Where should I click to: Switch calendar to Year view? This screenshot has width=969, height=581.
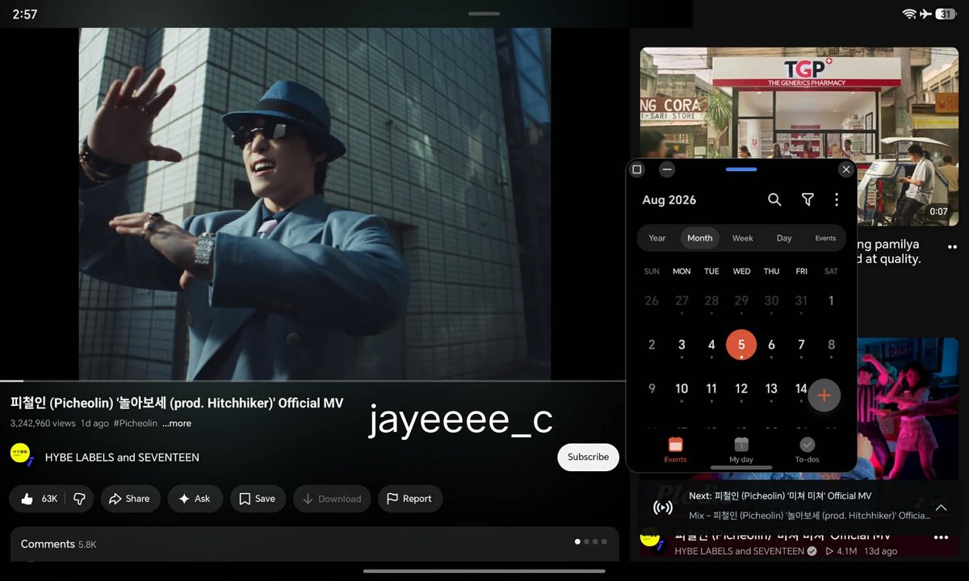[657, 238]
